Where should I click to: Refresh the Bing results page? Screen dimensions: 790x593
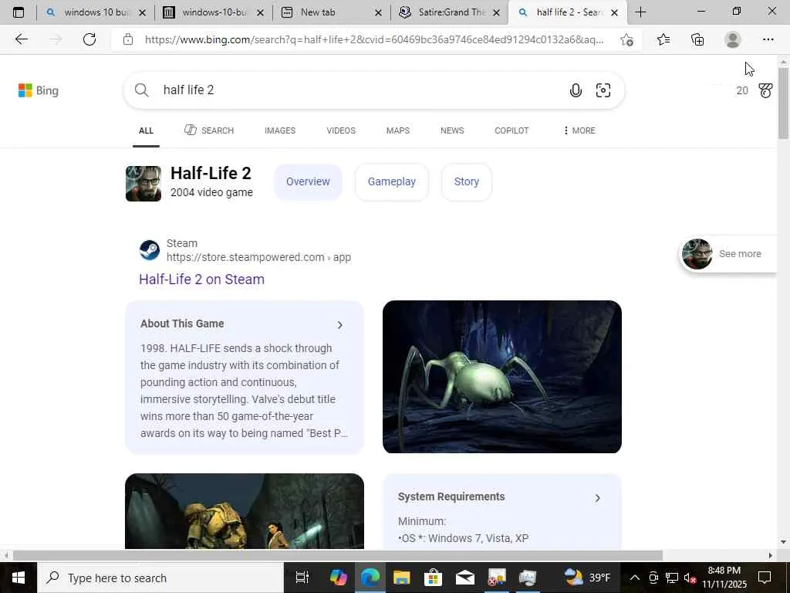pos(89,39)
